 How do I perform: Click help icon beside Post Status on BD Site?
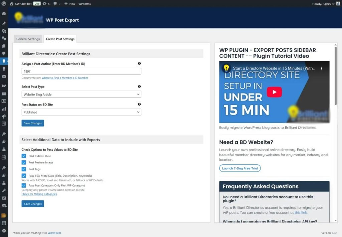tap(139, 105)
